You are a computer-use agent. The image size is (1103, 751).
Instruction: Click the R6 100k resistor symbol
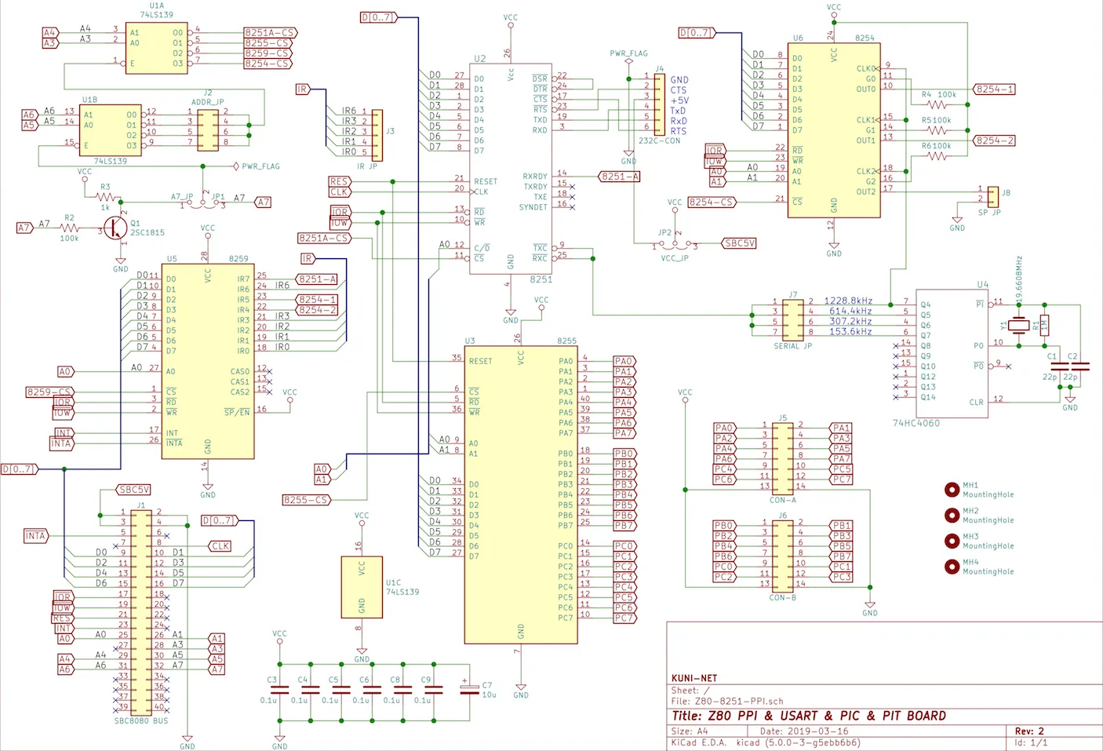(937, 155)
